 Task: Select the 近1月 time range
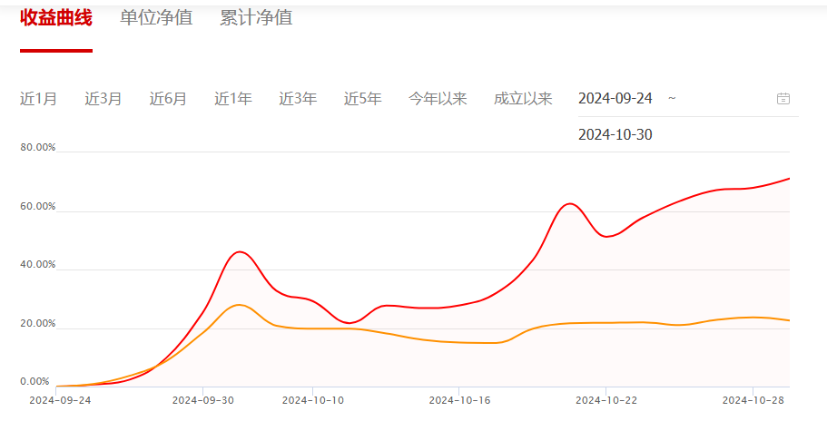(x=38, y=99)
